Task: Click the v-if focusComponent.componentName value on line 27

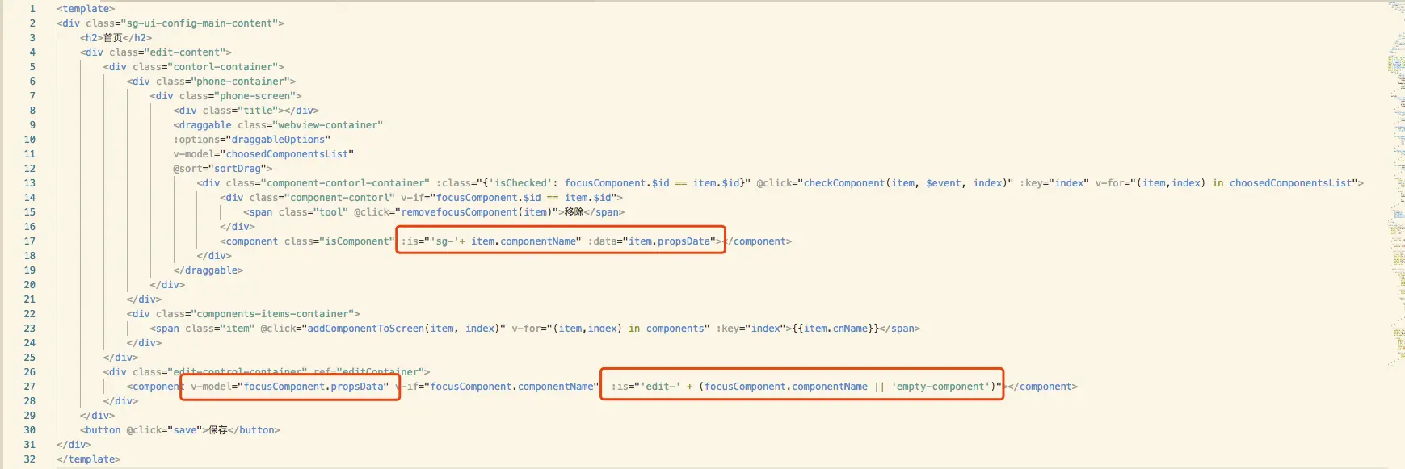Action: click(x=511, y=387)
